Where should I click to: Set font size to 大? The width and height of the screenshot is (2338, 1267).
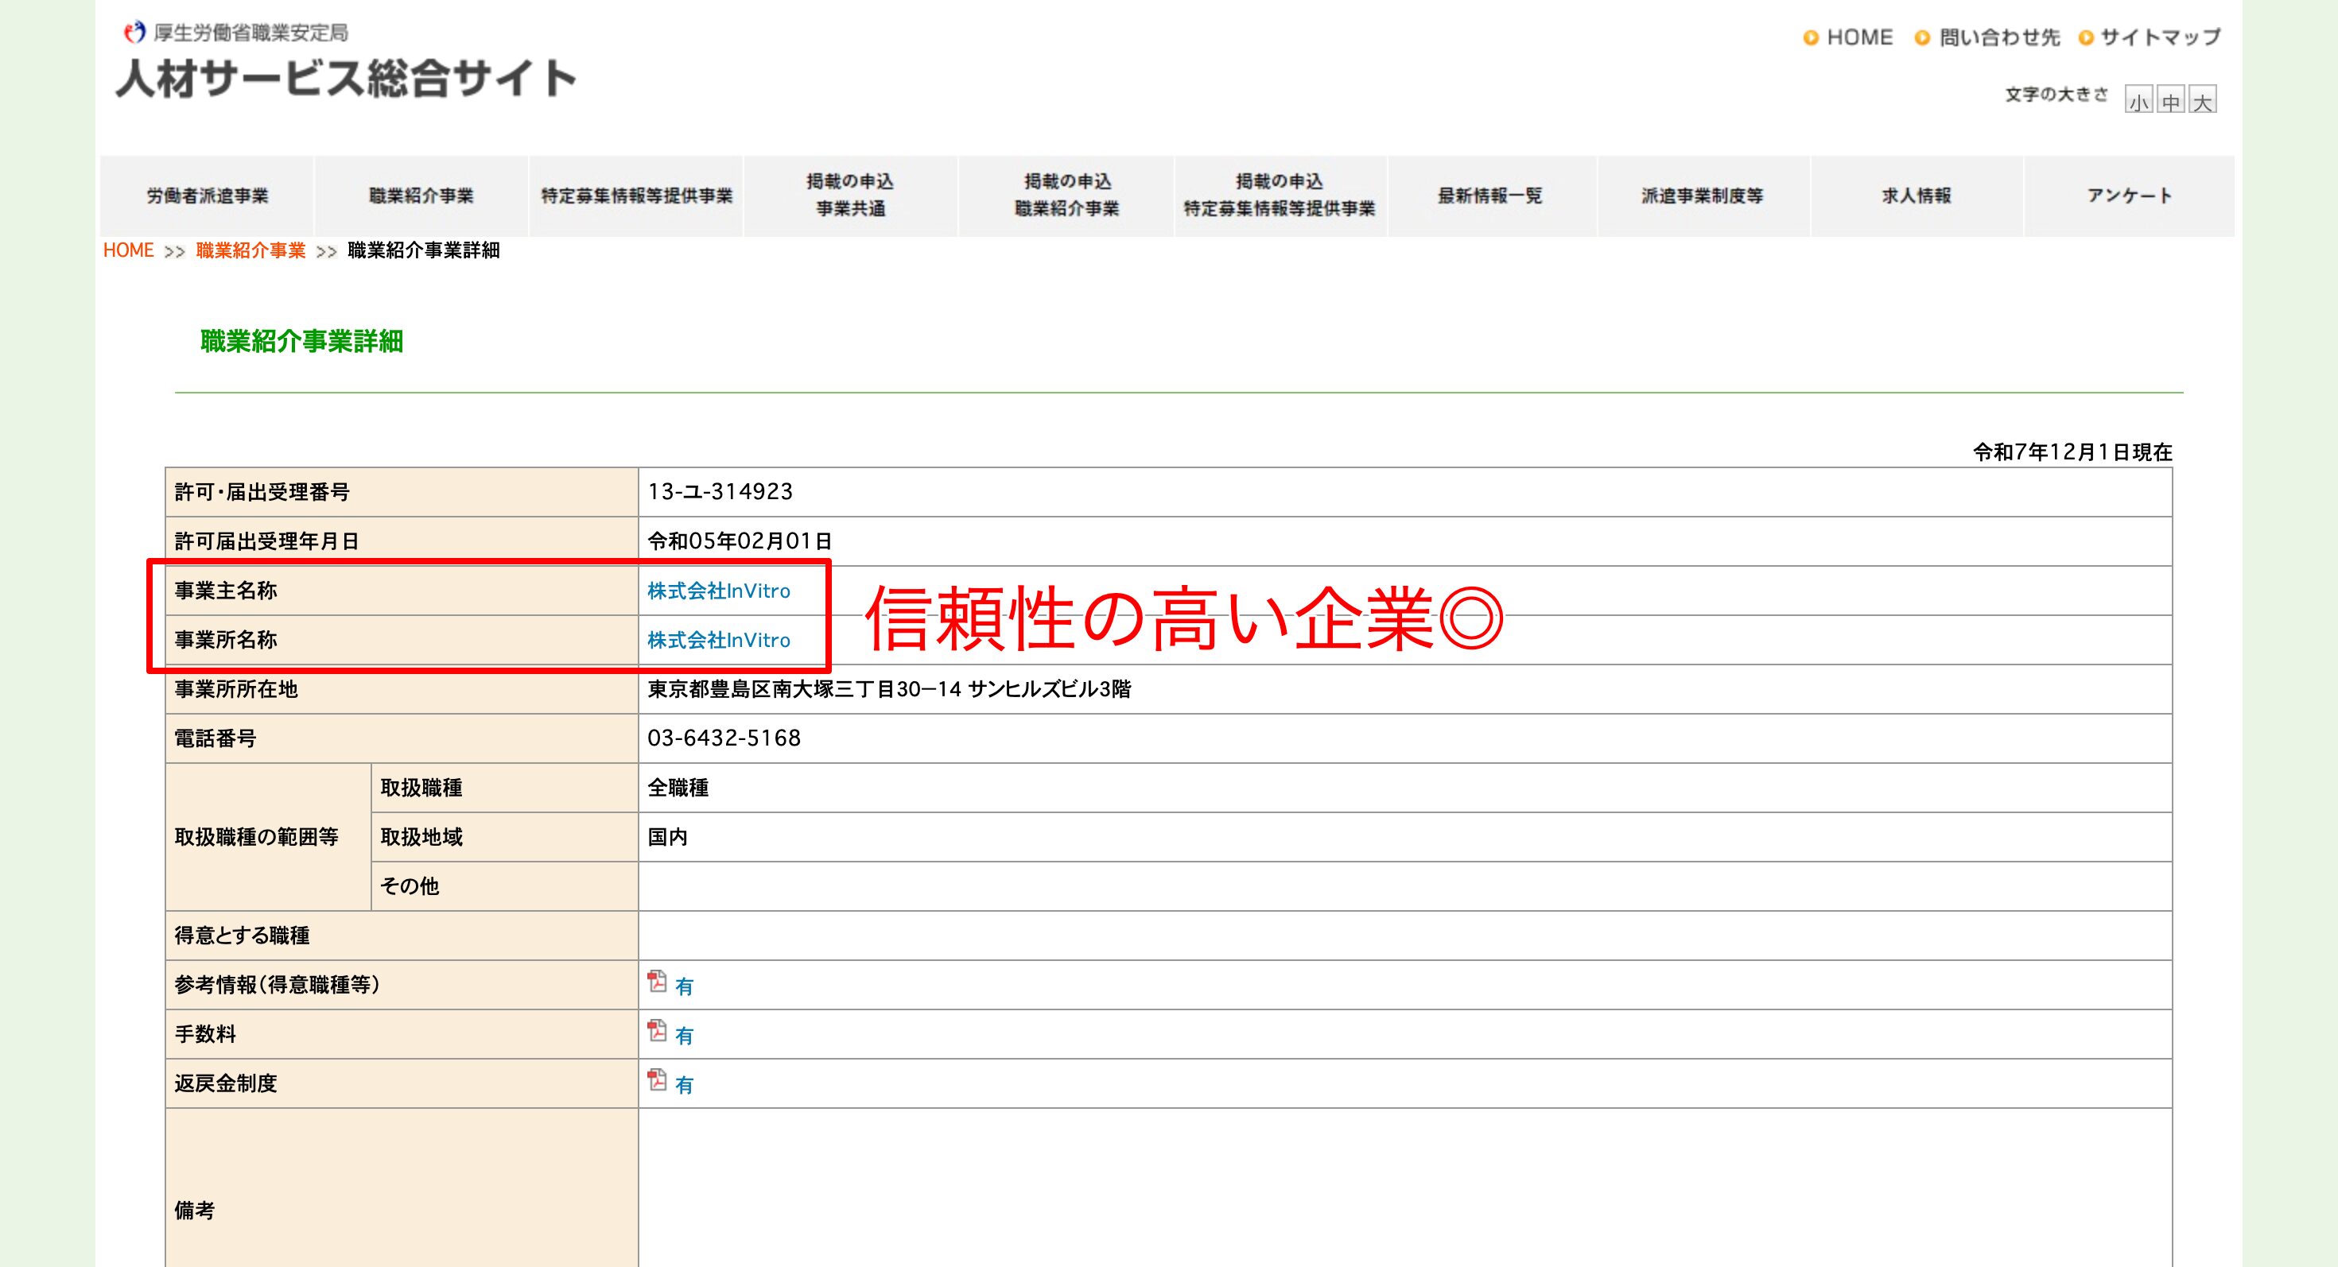pos(2202,100)
